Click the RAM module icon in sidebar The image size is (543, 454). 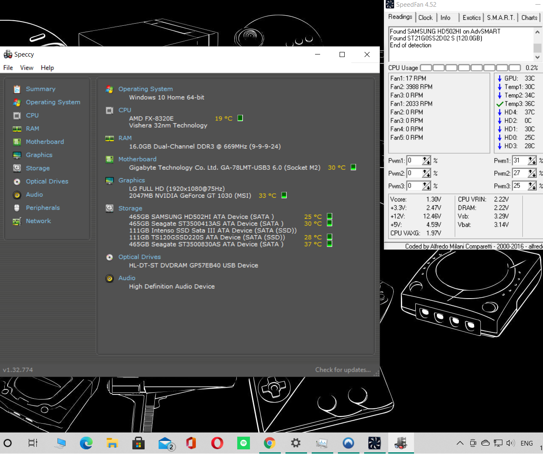click(17, 129)
